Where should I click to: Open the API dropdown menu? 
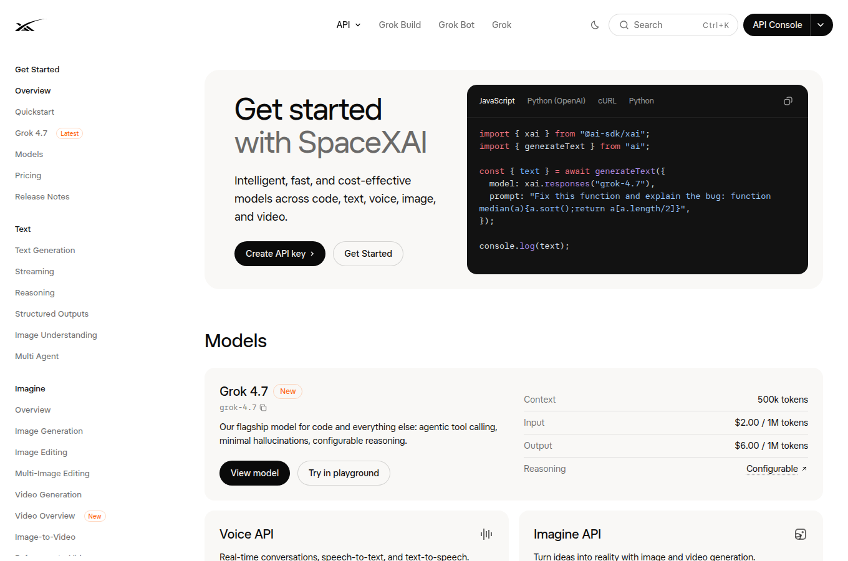click(x=349, y=25)
